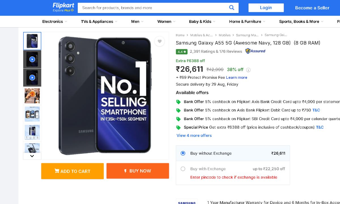The height and width of the screenshot is (204, 340).
Task: Expand the Electronics category menu
Action: (54, 22)
